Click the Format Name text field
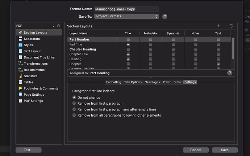The image size is (250, 156). point(126,9)
